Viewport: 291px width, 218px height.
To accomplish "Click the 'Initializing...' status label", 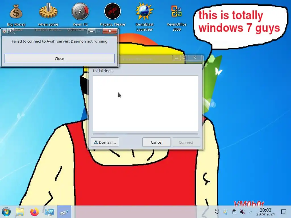I will pos(103,71).
